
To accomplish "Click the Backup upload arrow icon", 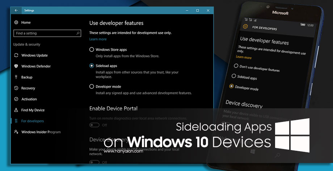I will pyautogui.click(x=16, y=77).
